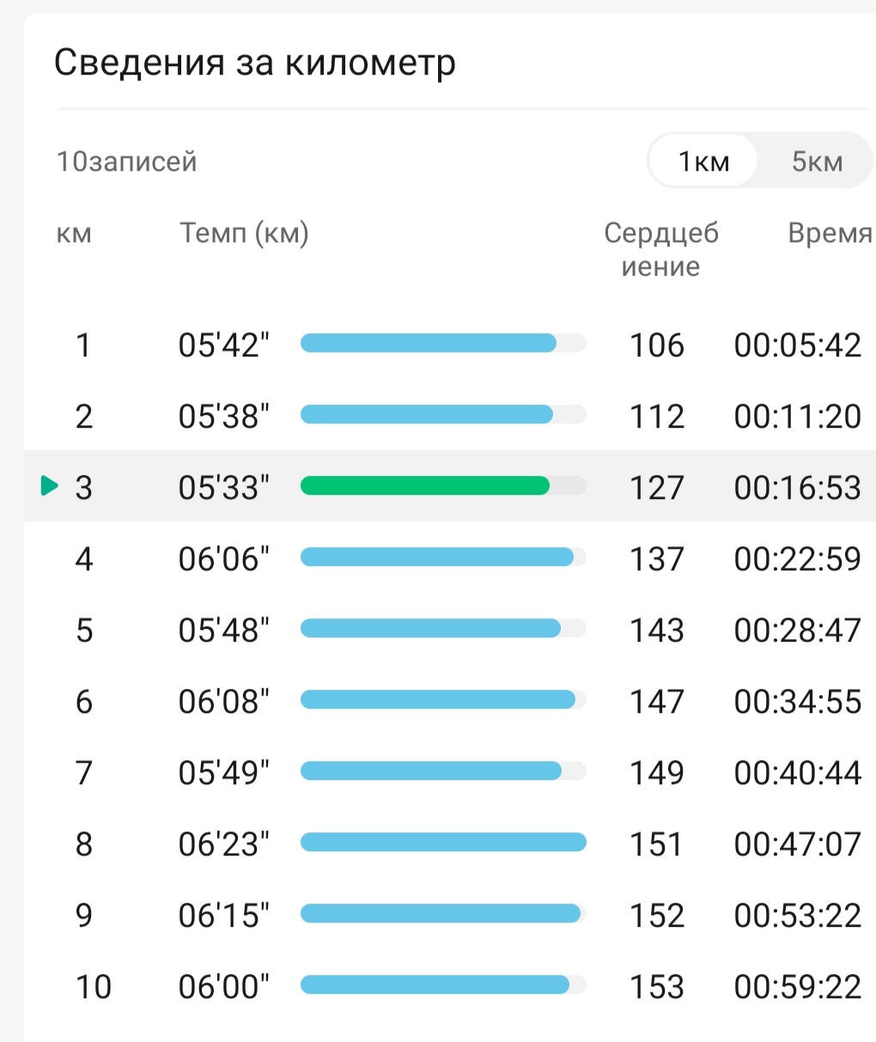Click the Время column header
Image resolution: width=876 pixels, height=1042 pixels.
830,233
